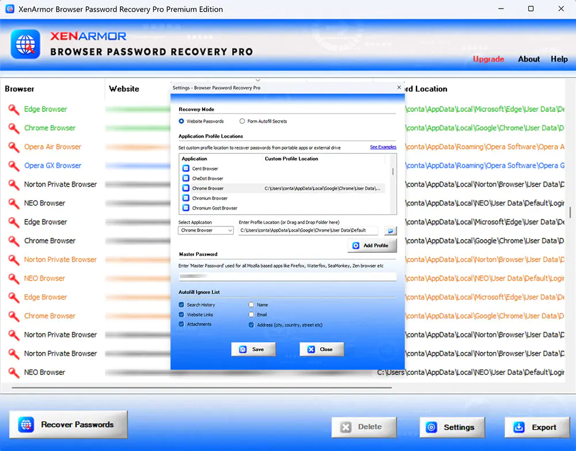Image resolution: width=576 pixels, height=451 pixels.
Task: Uncheck Attachments in ignore list
Action: pyautogui.click(x=181, y=324)
